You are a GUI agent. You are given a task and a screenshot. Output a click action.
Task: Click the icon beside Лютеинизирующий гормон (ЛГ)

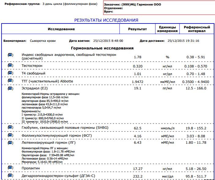pos(10,142)
